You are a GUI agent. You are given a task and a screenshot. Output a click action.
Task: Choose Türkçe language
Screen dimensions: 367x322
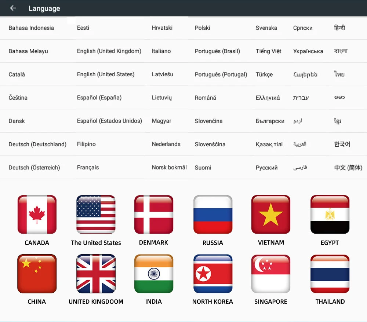[264, 74]
